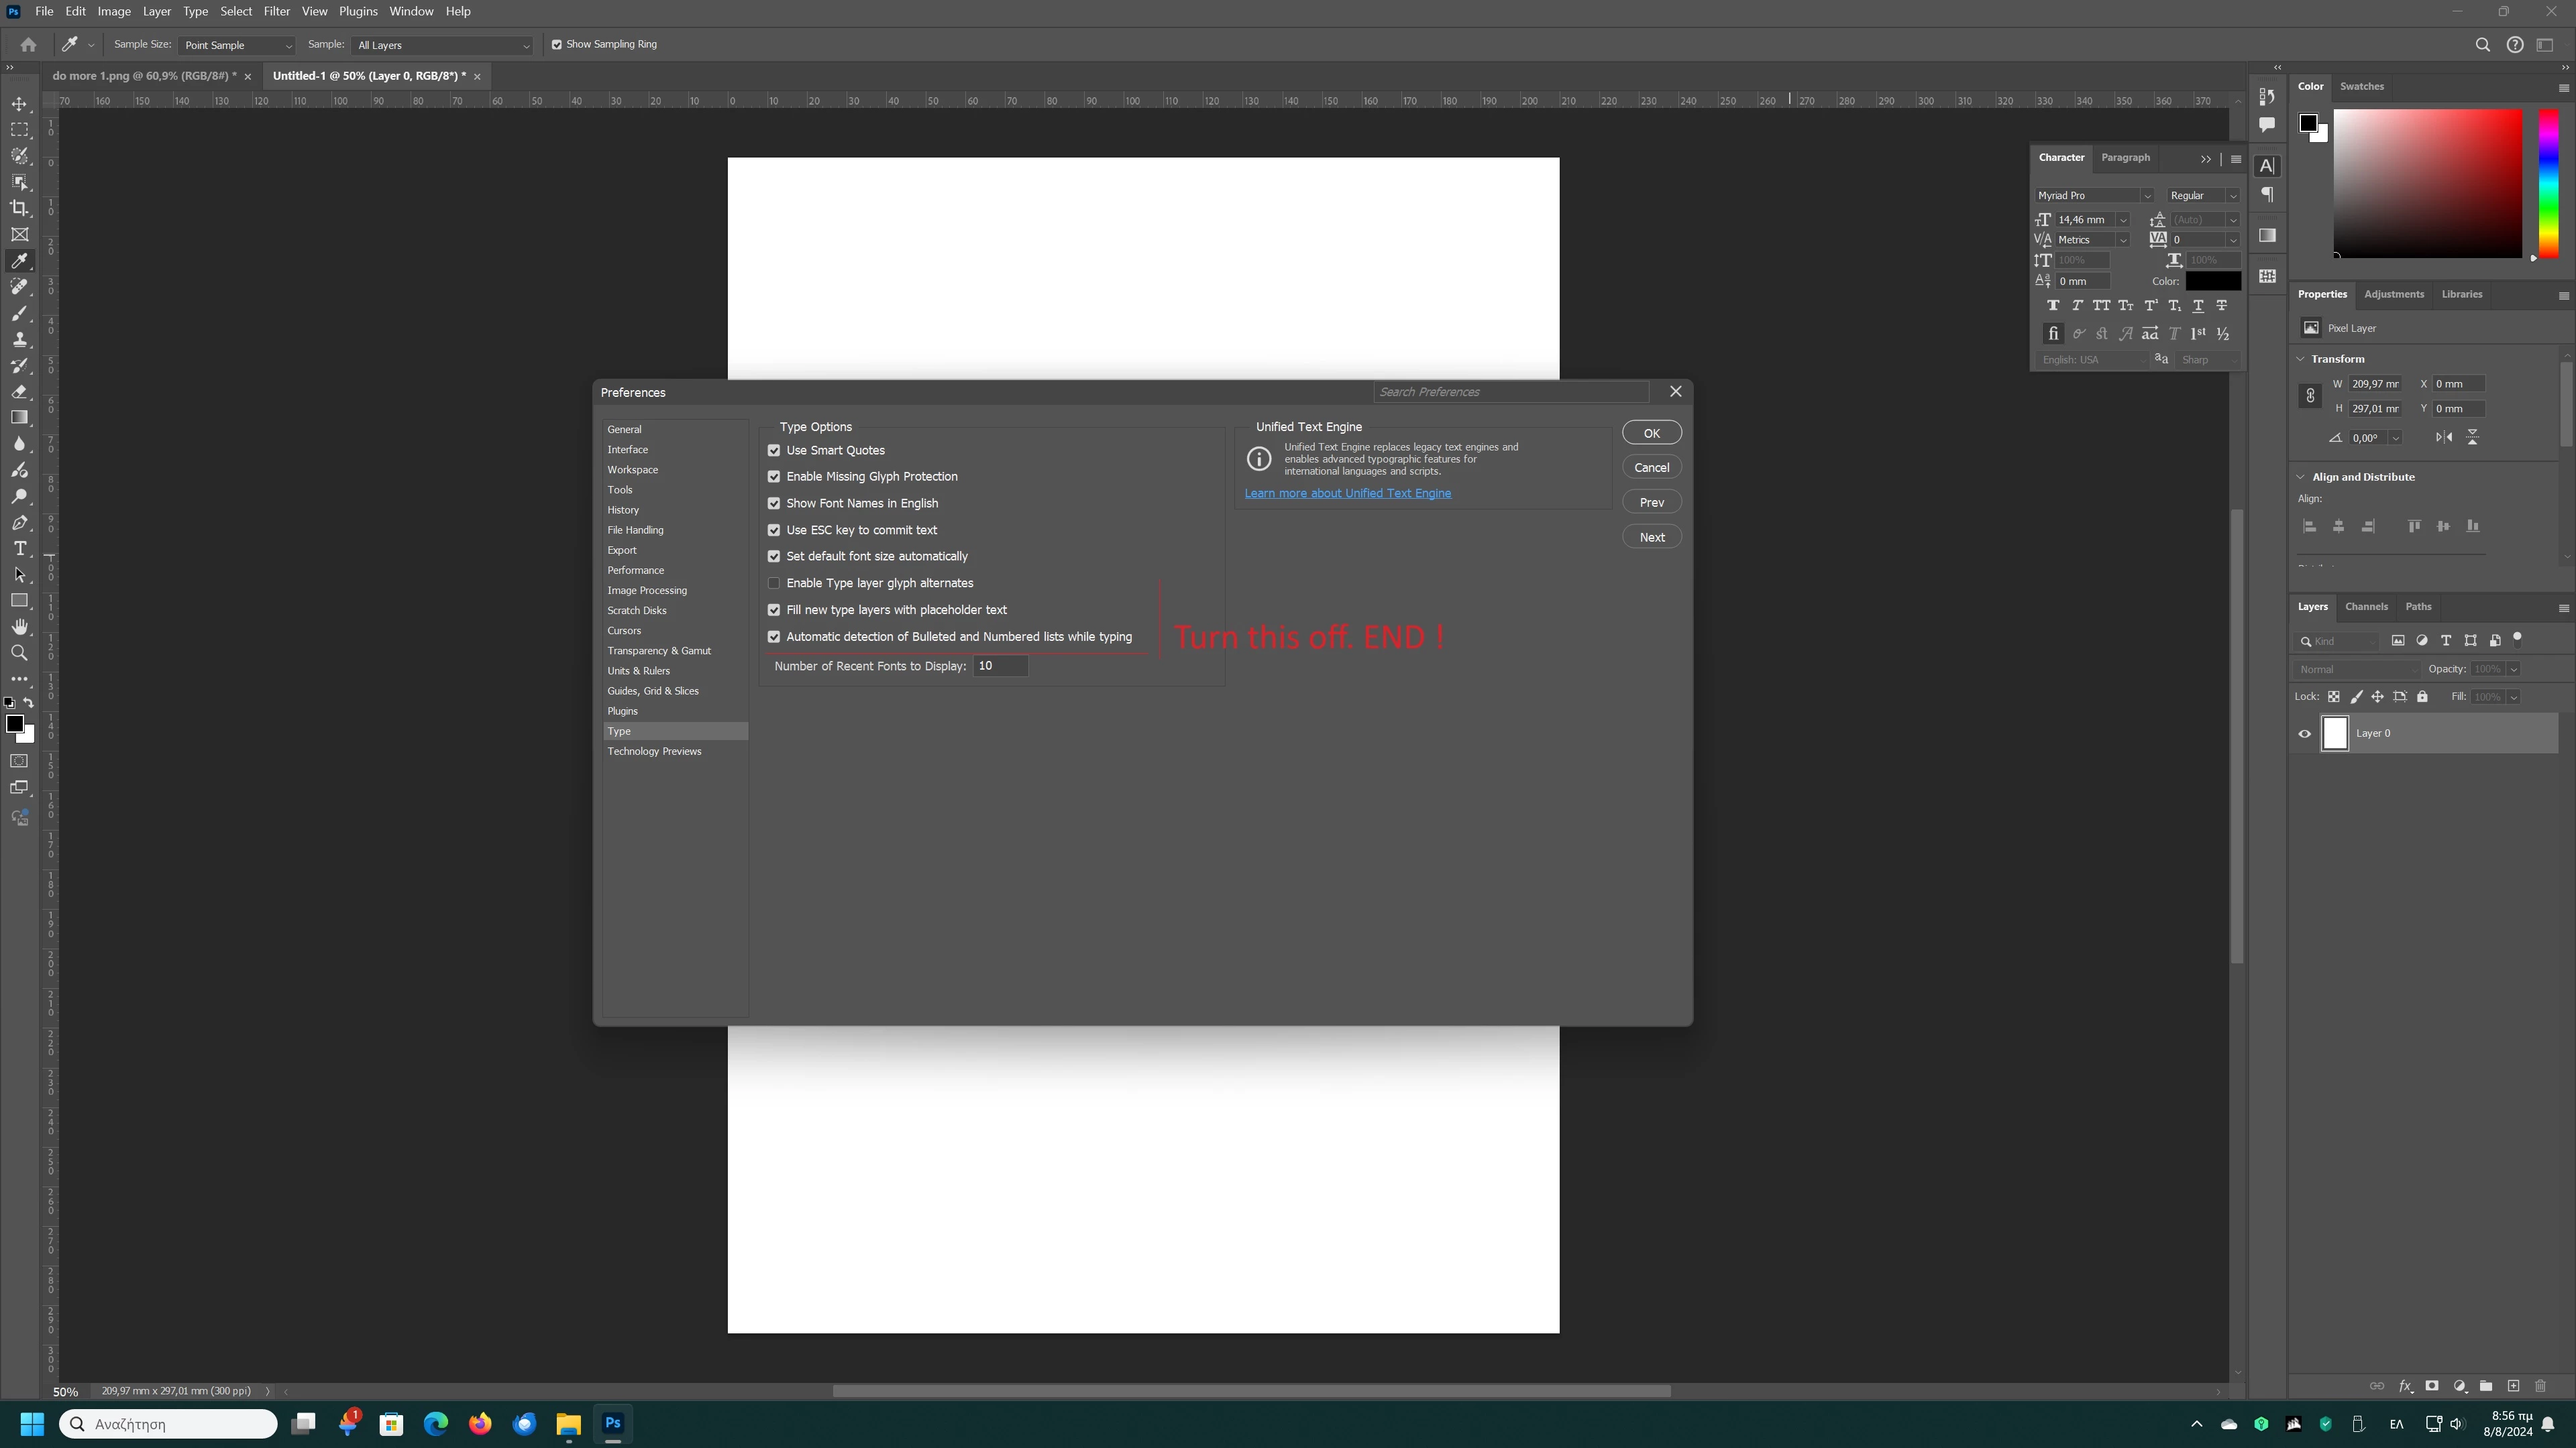Disable automatic Bulleted and Numbered lists detection

(774, 637)
